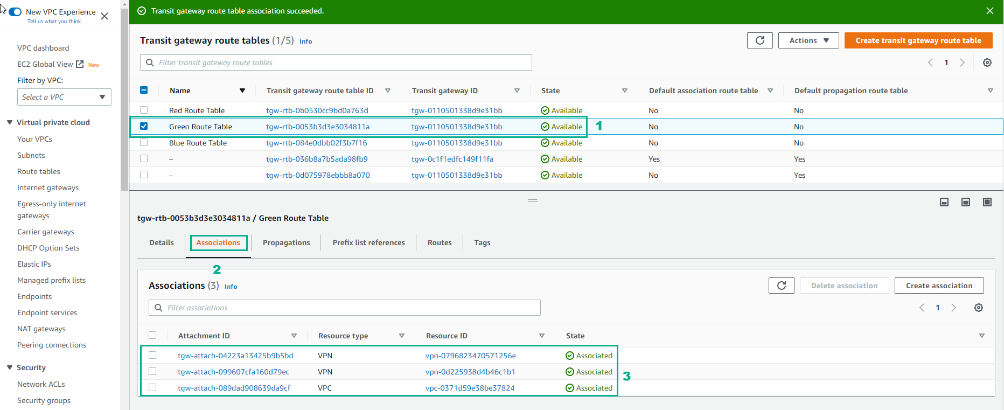Refresh the associations list
The image size is (1004, 410).
tap(782, 286)
